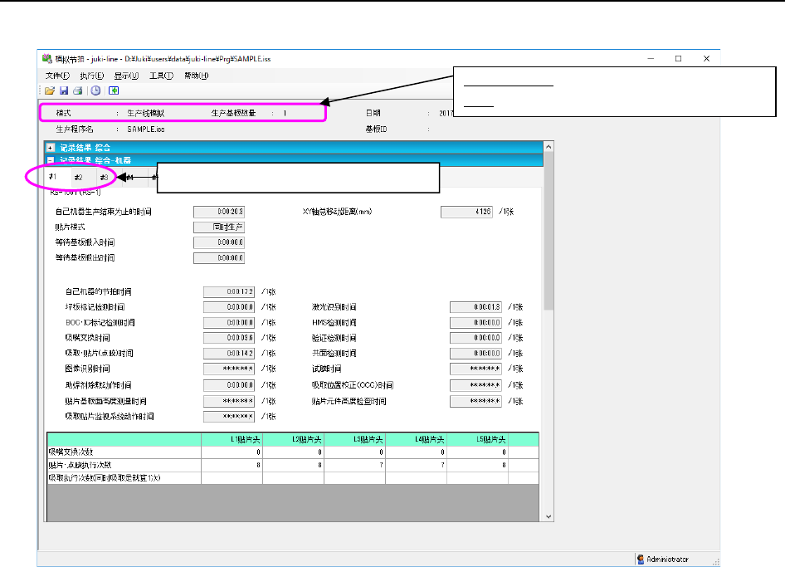Click the 共面检测时间 value field
785x567 pixels.
pyautogui.click(x=475, y=354)
